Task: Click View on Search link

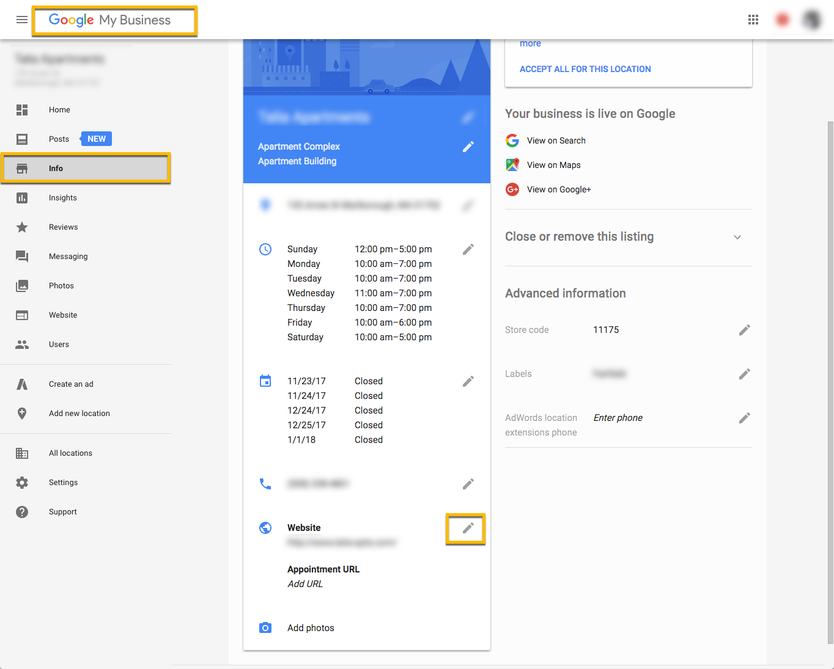Action: 556,141
